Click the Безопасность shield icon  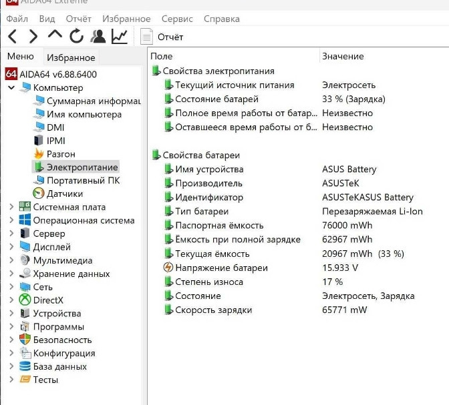(x=25, y=340)
